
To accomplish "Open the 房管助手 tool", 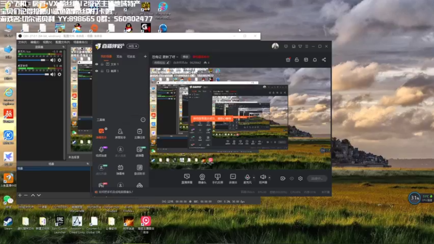I will point(120,133).
